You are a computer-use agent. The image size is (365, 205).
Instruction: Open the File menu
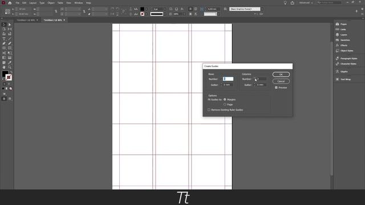(18, 3)
